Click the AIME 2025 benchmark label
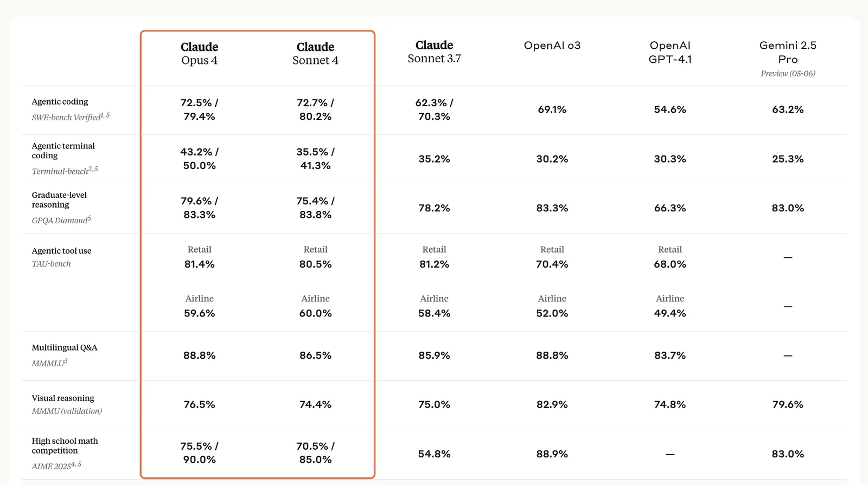 (x=52, y=467)
